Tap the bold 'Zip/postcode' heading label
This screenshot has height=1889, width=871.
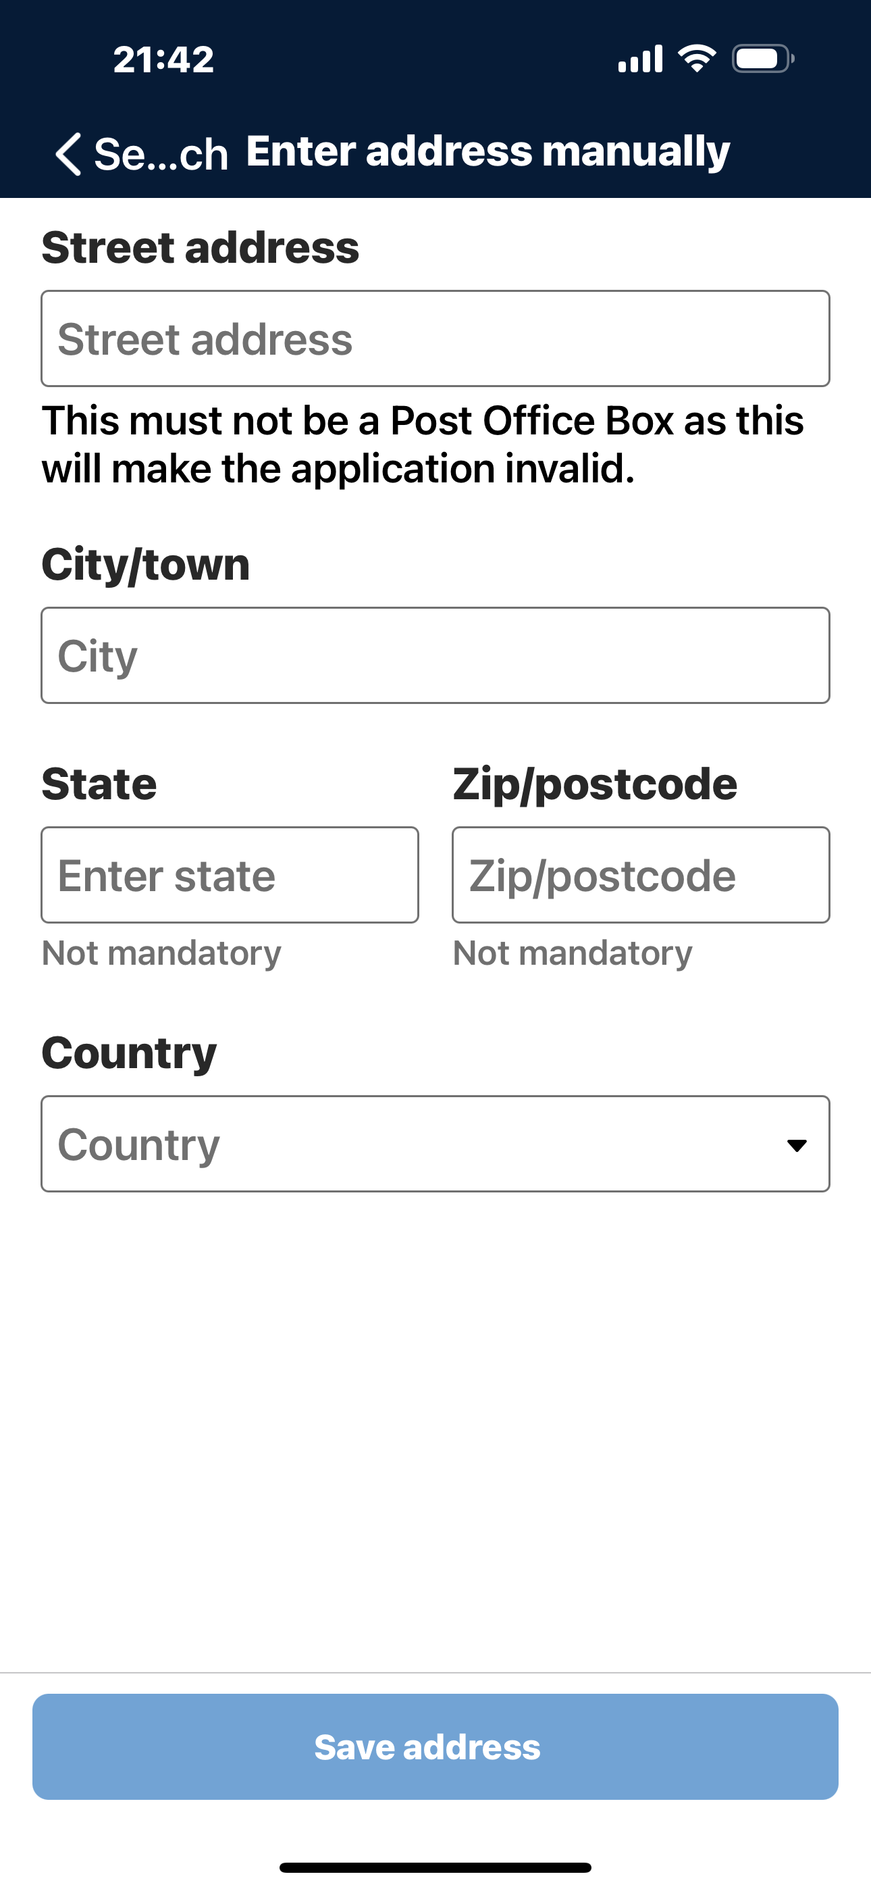coord(595,784)
